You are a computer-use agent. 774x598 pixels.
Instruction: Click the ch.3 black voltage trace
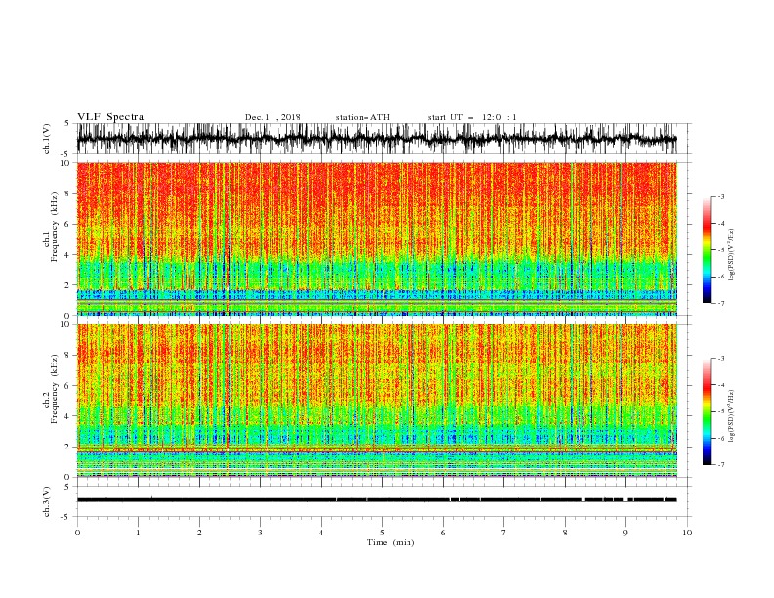pyautogui.click(x=376, y=500)
